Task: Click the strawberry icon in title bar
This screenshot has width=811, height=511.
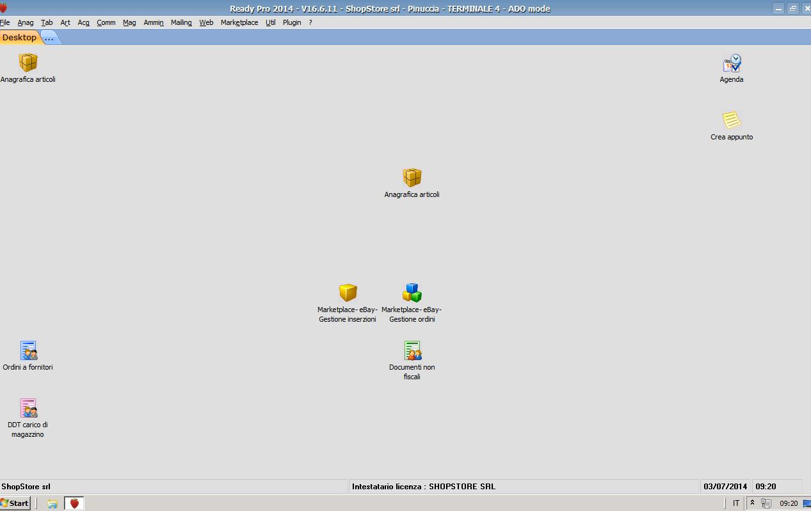Action: (3, 8)
